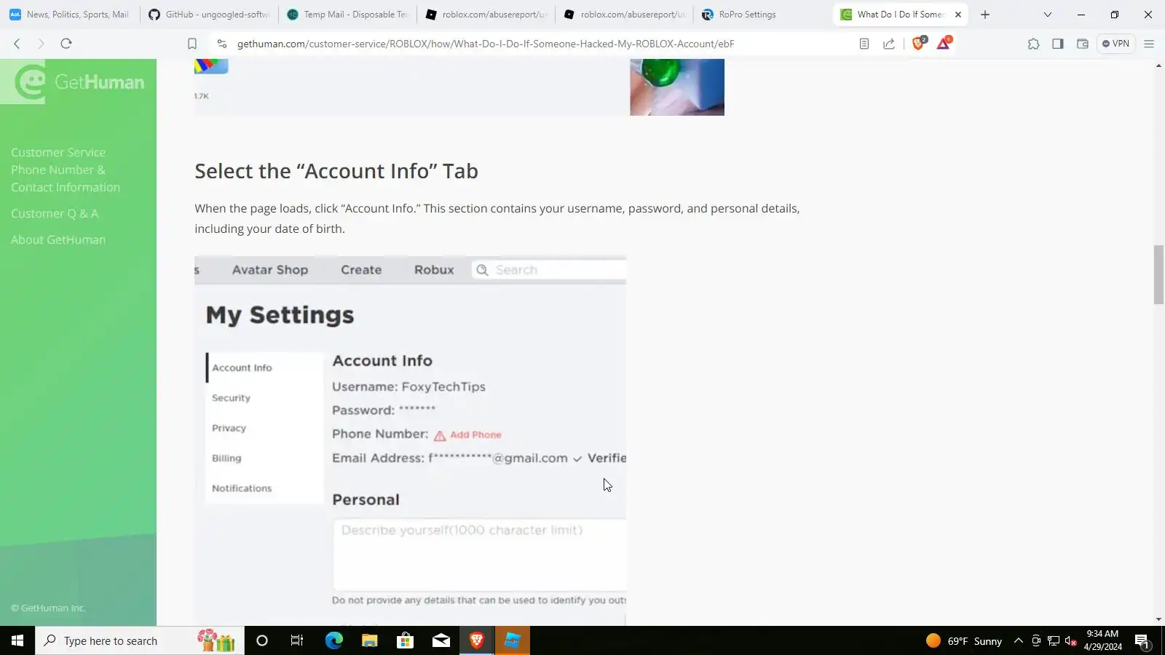View site information icon beside the URL
The width and height of the screenshot is (1165, 655).
click(x=222, y=44)
